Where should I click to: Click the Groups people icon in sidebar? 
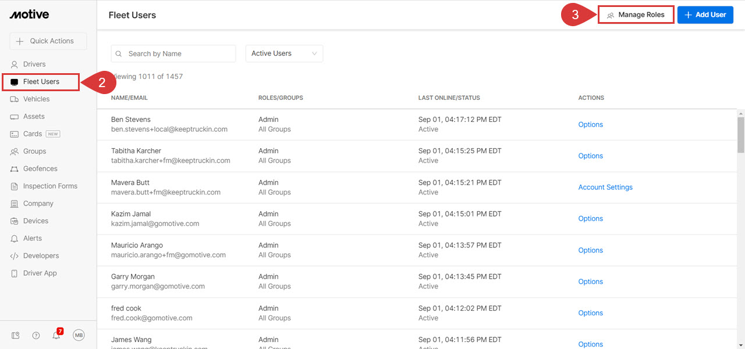tap(15, 152)
